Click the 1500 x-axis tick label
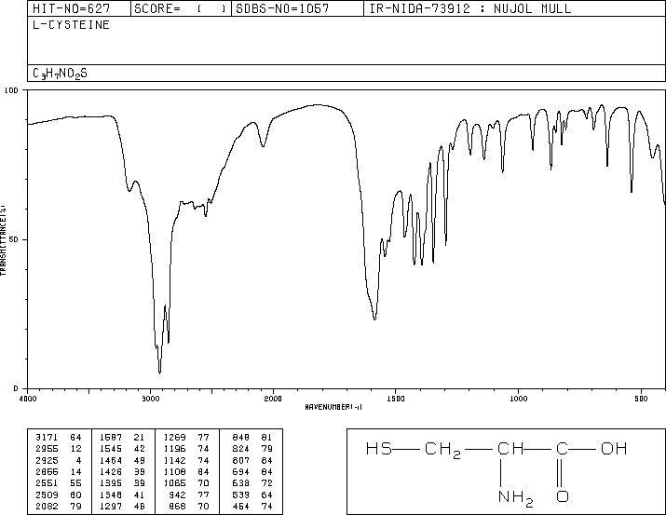Image resolution: width=666 pixels, height=515 pixels. (396, 399)
